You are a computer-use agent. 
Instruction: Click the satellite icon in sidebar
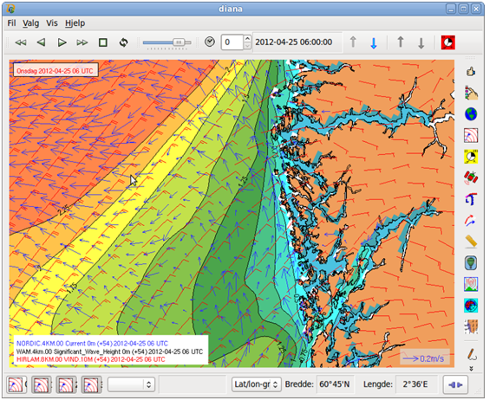point(470,178)
